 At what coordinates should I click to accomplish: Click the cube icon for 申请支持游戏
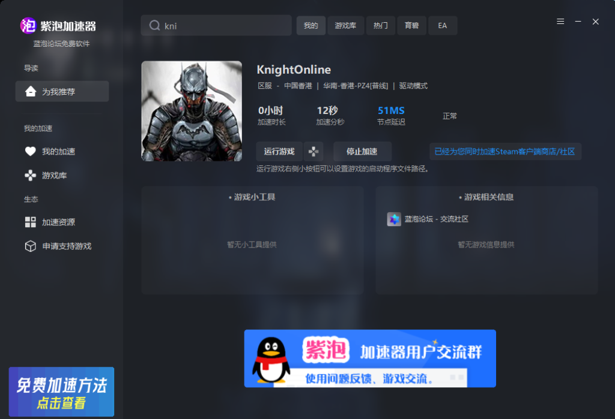[x=30, y=246]
